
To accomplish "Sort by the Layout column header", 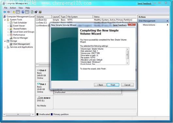I will pyautogui.click(x=55, y=17).
